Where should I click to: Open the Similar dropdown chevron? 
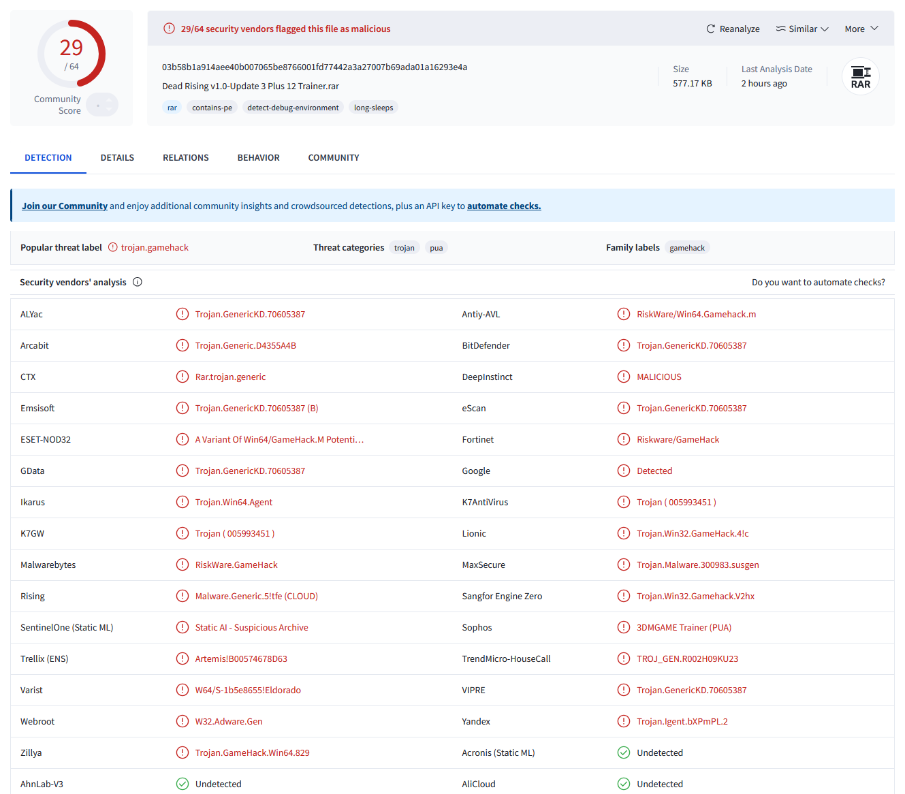[x=825, y=29]
